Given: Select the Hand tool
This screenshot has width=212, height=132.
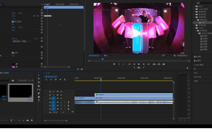Looking at the screenshot, I should (x=39, y=97).
